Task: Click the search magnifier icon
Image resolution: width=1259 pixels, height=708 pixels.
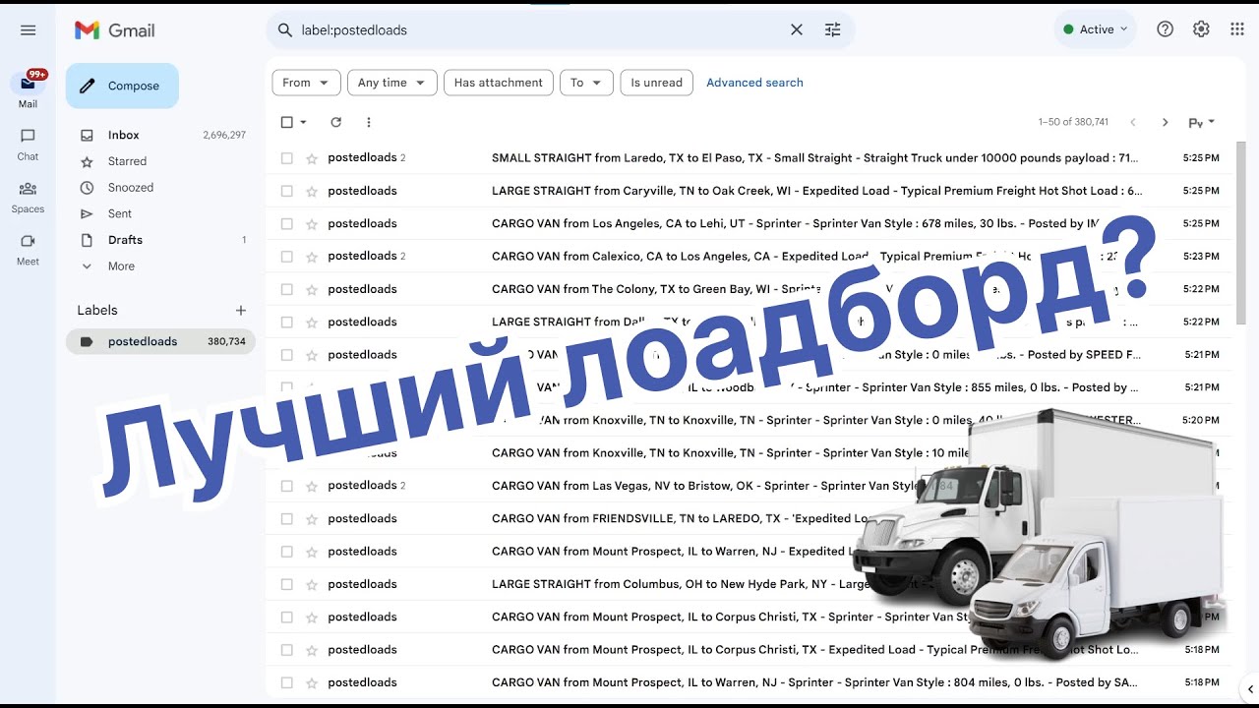Action: click(x=285, y=30)
